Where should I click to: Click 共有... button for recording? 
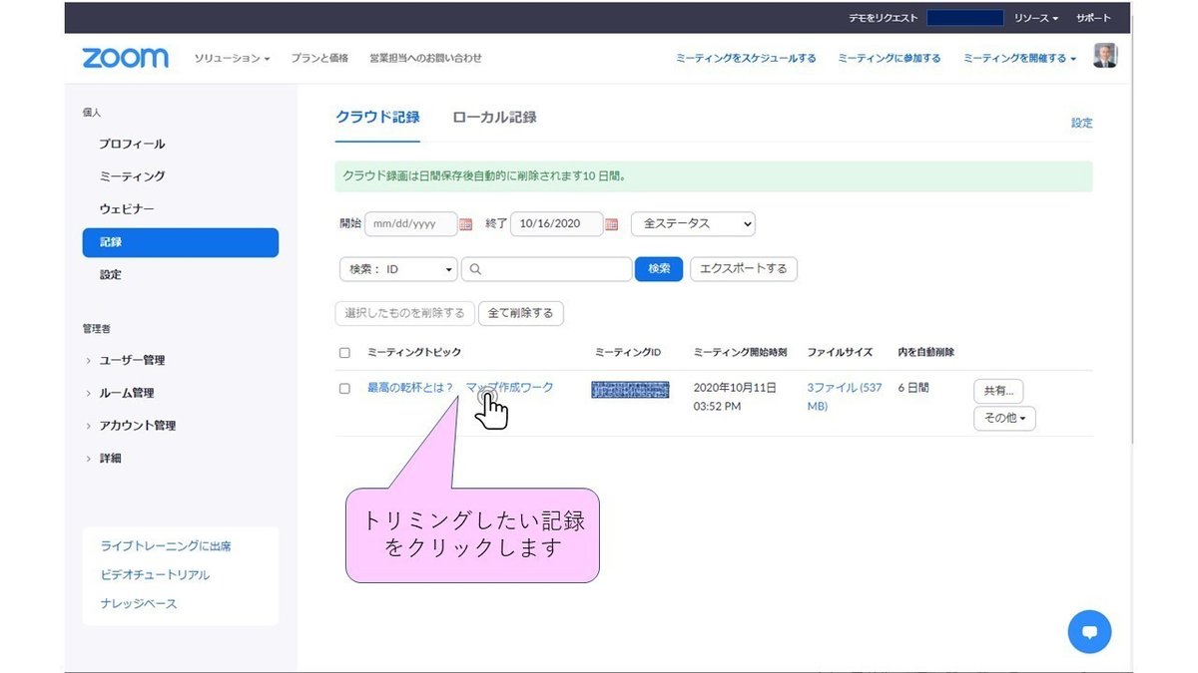coord(998,392)
